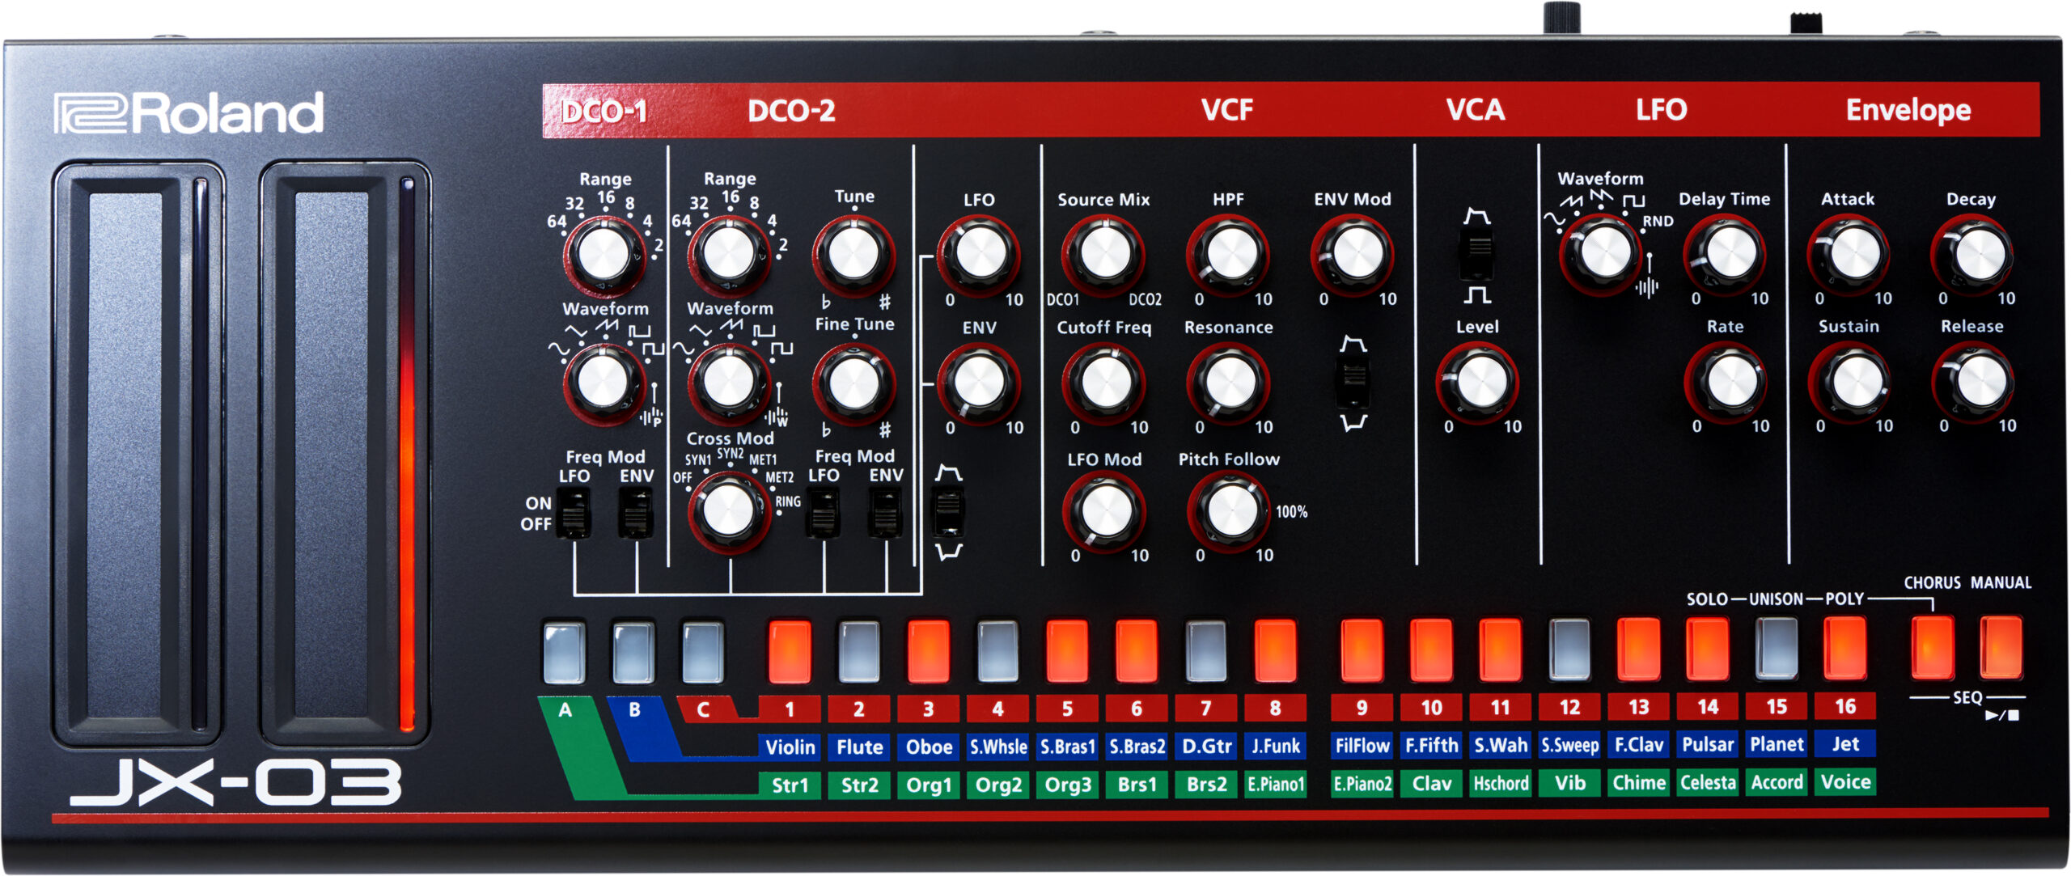Toggle the DCO-1 Freq Mod LFO switch
This screenshot has width=2071, height=876.
(574, 514)
